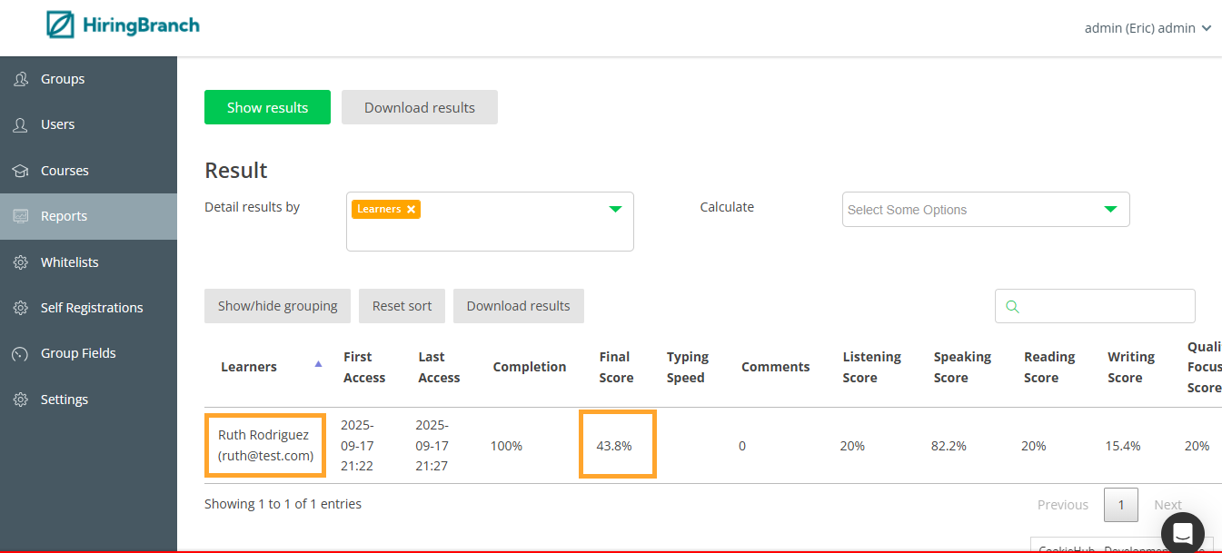Image resolution: width=1222 pixels, height=553 pixels.
Task: Remove the Learners tag from filter
Action: pyautogui.click(x=411, y=210)
